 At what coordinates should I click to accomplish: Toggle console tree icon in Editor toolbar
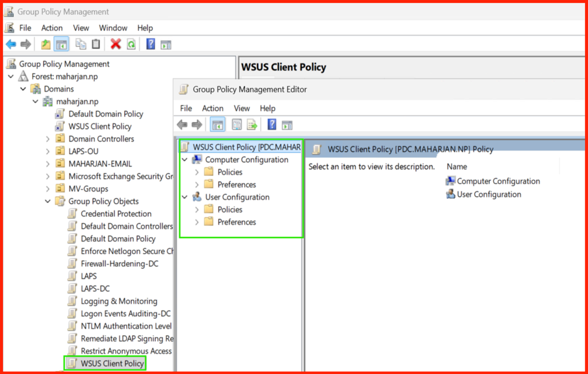point(217,124)
